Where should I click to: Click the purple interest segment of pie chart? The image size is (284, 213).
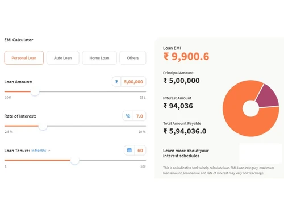coord(268,97)
